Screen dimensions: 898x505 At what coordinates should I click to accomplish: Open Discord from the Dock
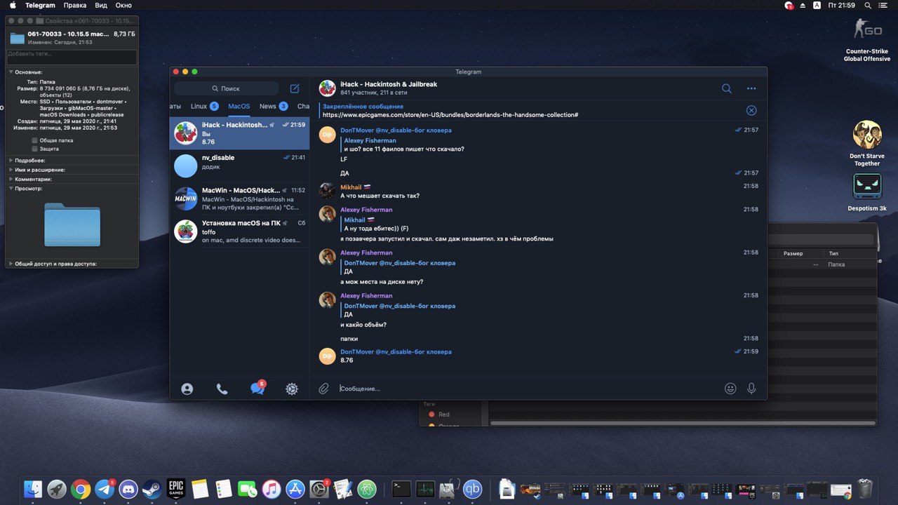pyautogui.click(x=128, y=489)
